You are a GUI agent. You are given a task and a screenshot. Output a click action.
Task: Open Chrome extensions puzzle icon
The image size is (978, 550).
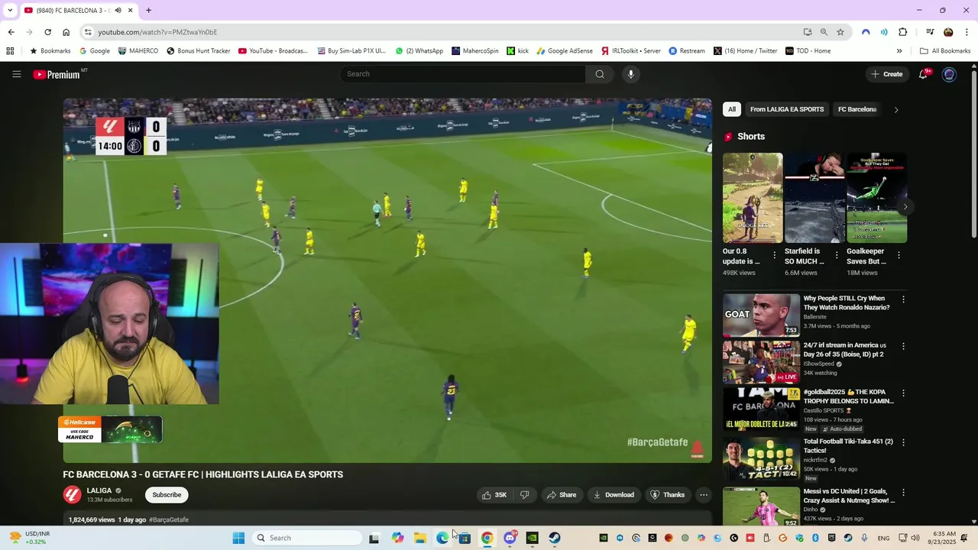coord(903,32)
